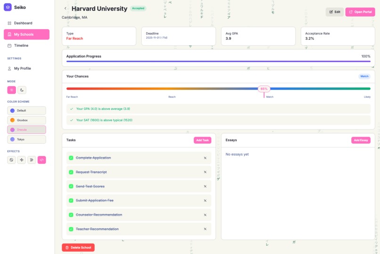Open the Timeline page

click(x=26, y=46)
